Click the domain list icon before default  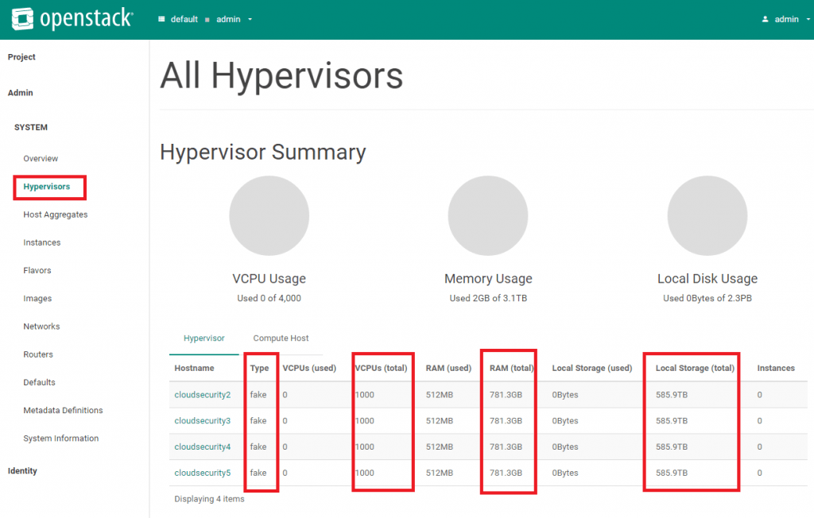point(161,19)
